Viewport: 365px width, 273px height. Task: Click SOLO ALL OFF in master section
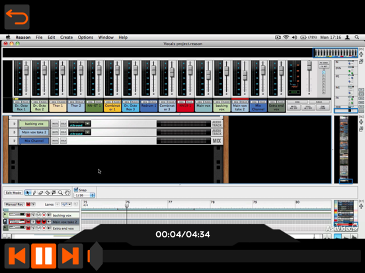click(x=308, y=107)
